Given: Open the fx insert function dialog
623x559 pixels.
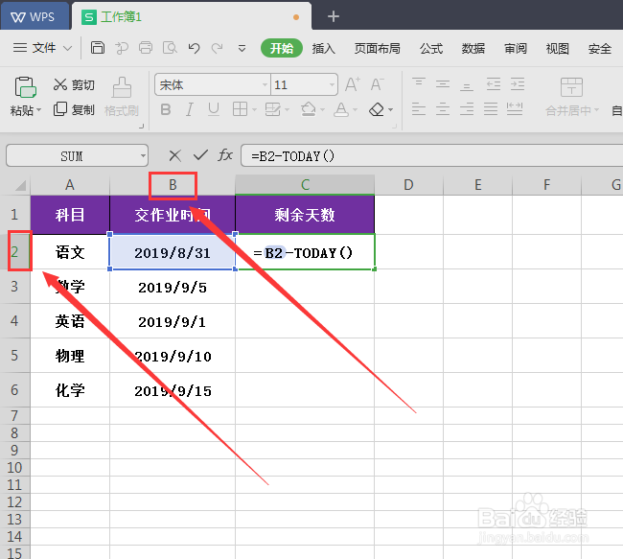Looking at the screenshot, I should (225, 155).
